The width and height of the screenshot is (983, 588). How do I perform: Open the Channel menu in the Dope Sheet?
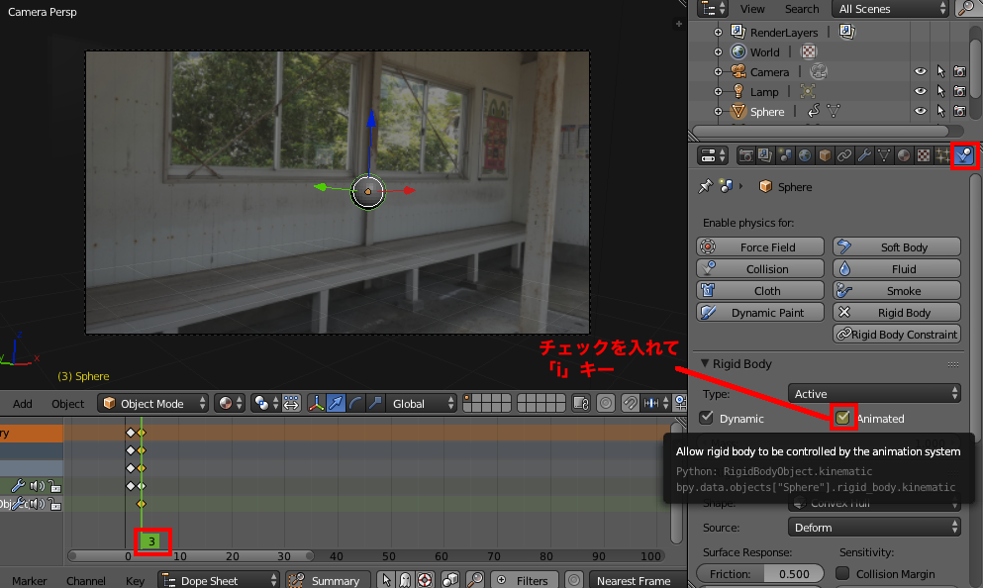pos(86,581)
